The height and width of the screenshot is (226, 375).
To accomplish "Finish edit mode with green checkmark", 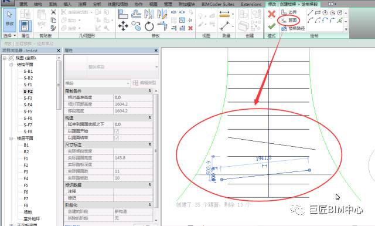I will click(271, 26).
